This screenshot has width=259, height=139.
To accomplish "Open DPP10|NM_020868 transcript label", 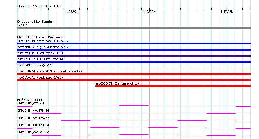I will [x=31, y=103].
